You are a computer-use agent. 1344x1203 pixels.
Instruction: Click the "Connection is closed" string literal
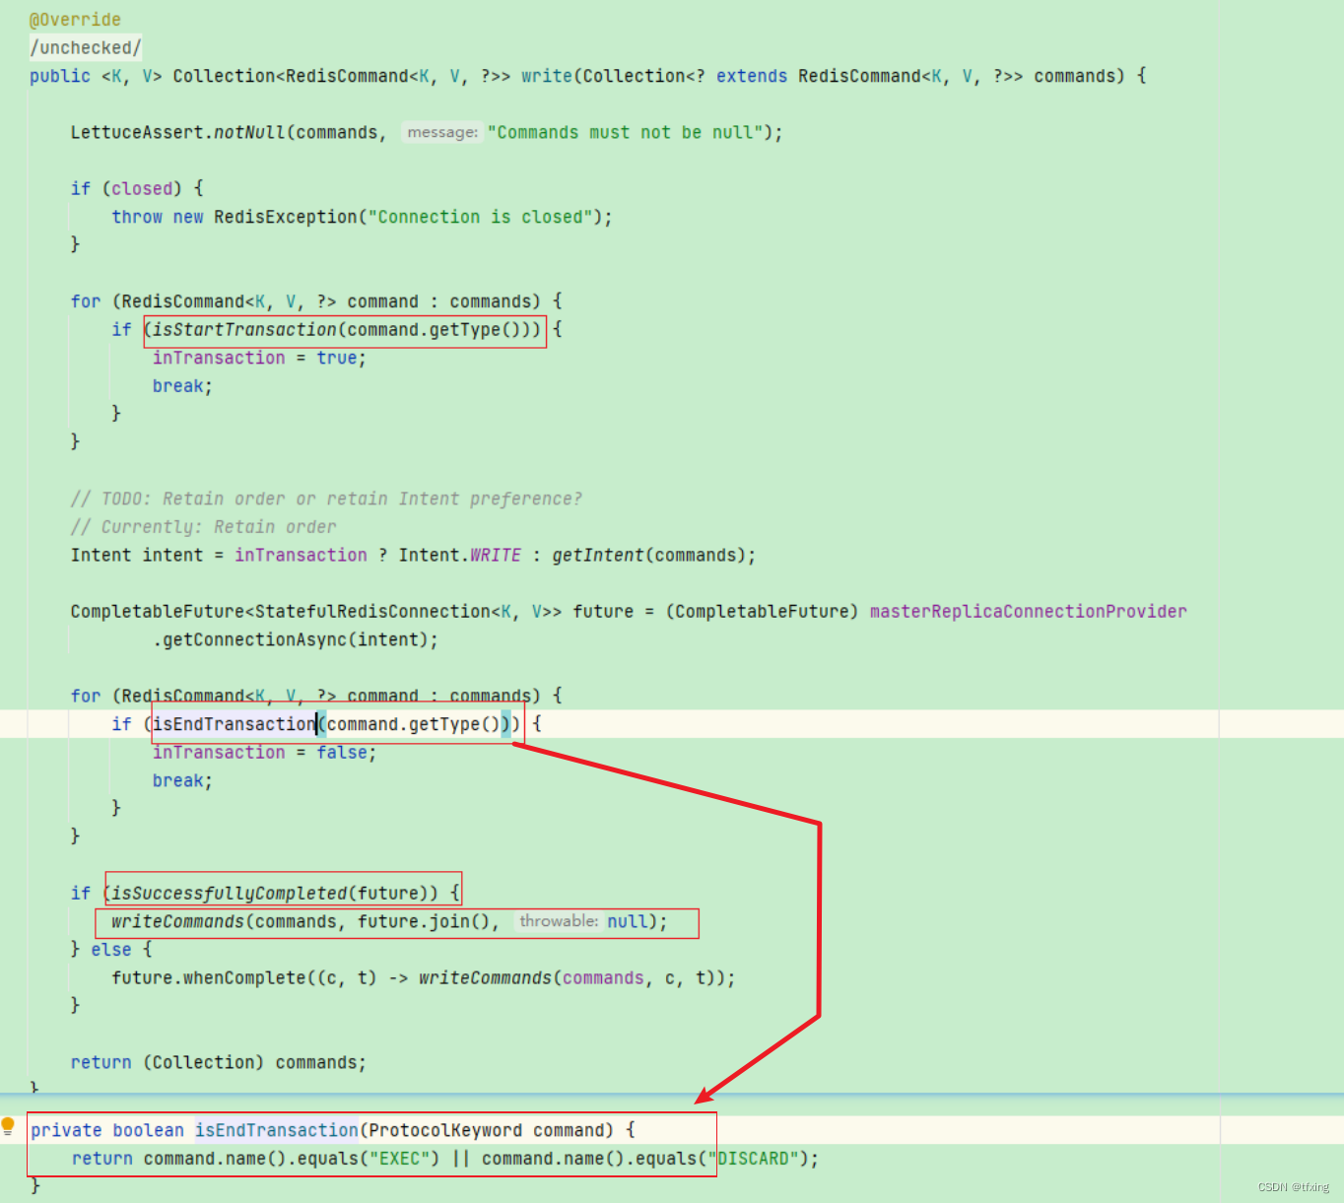tap(481, 217)
